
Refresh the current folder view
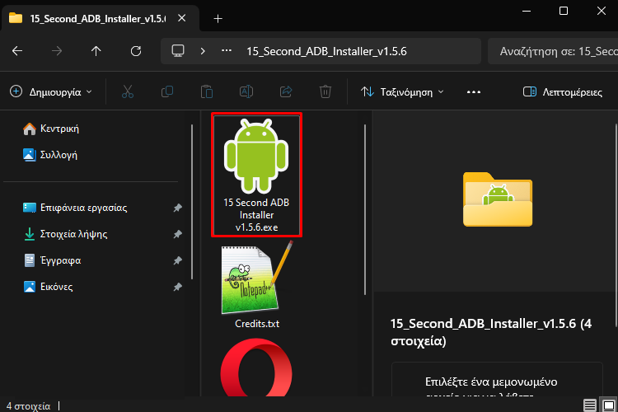point(136,51)
